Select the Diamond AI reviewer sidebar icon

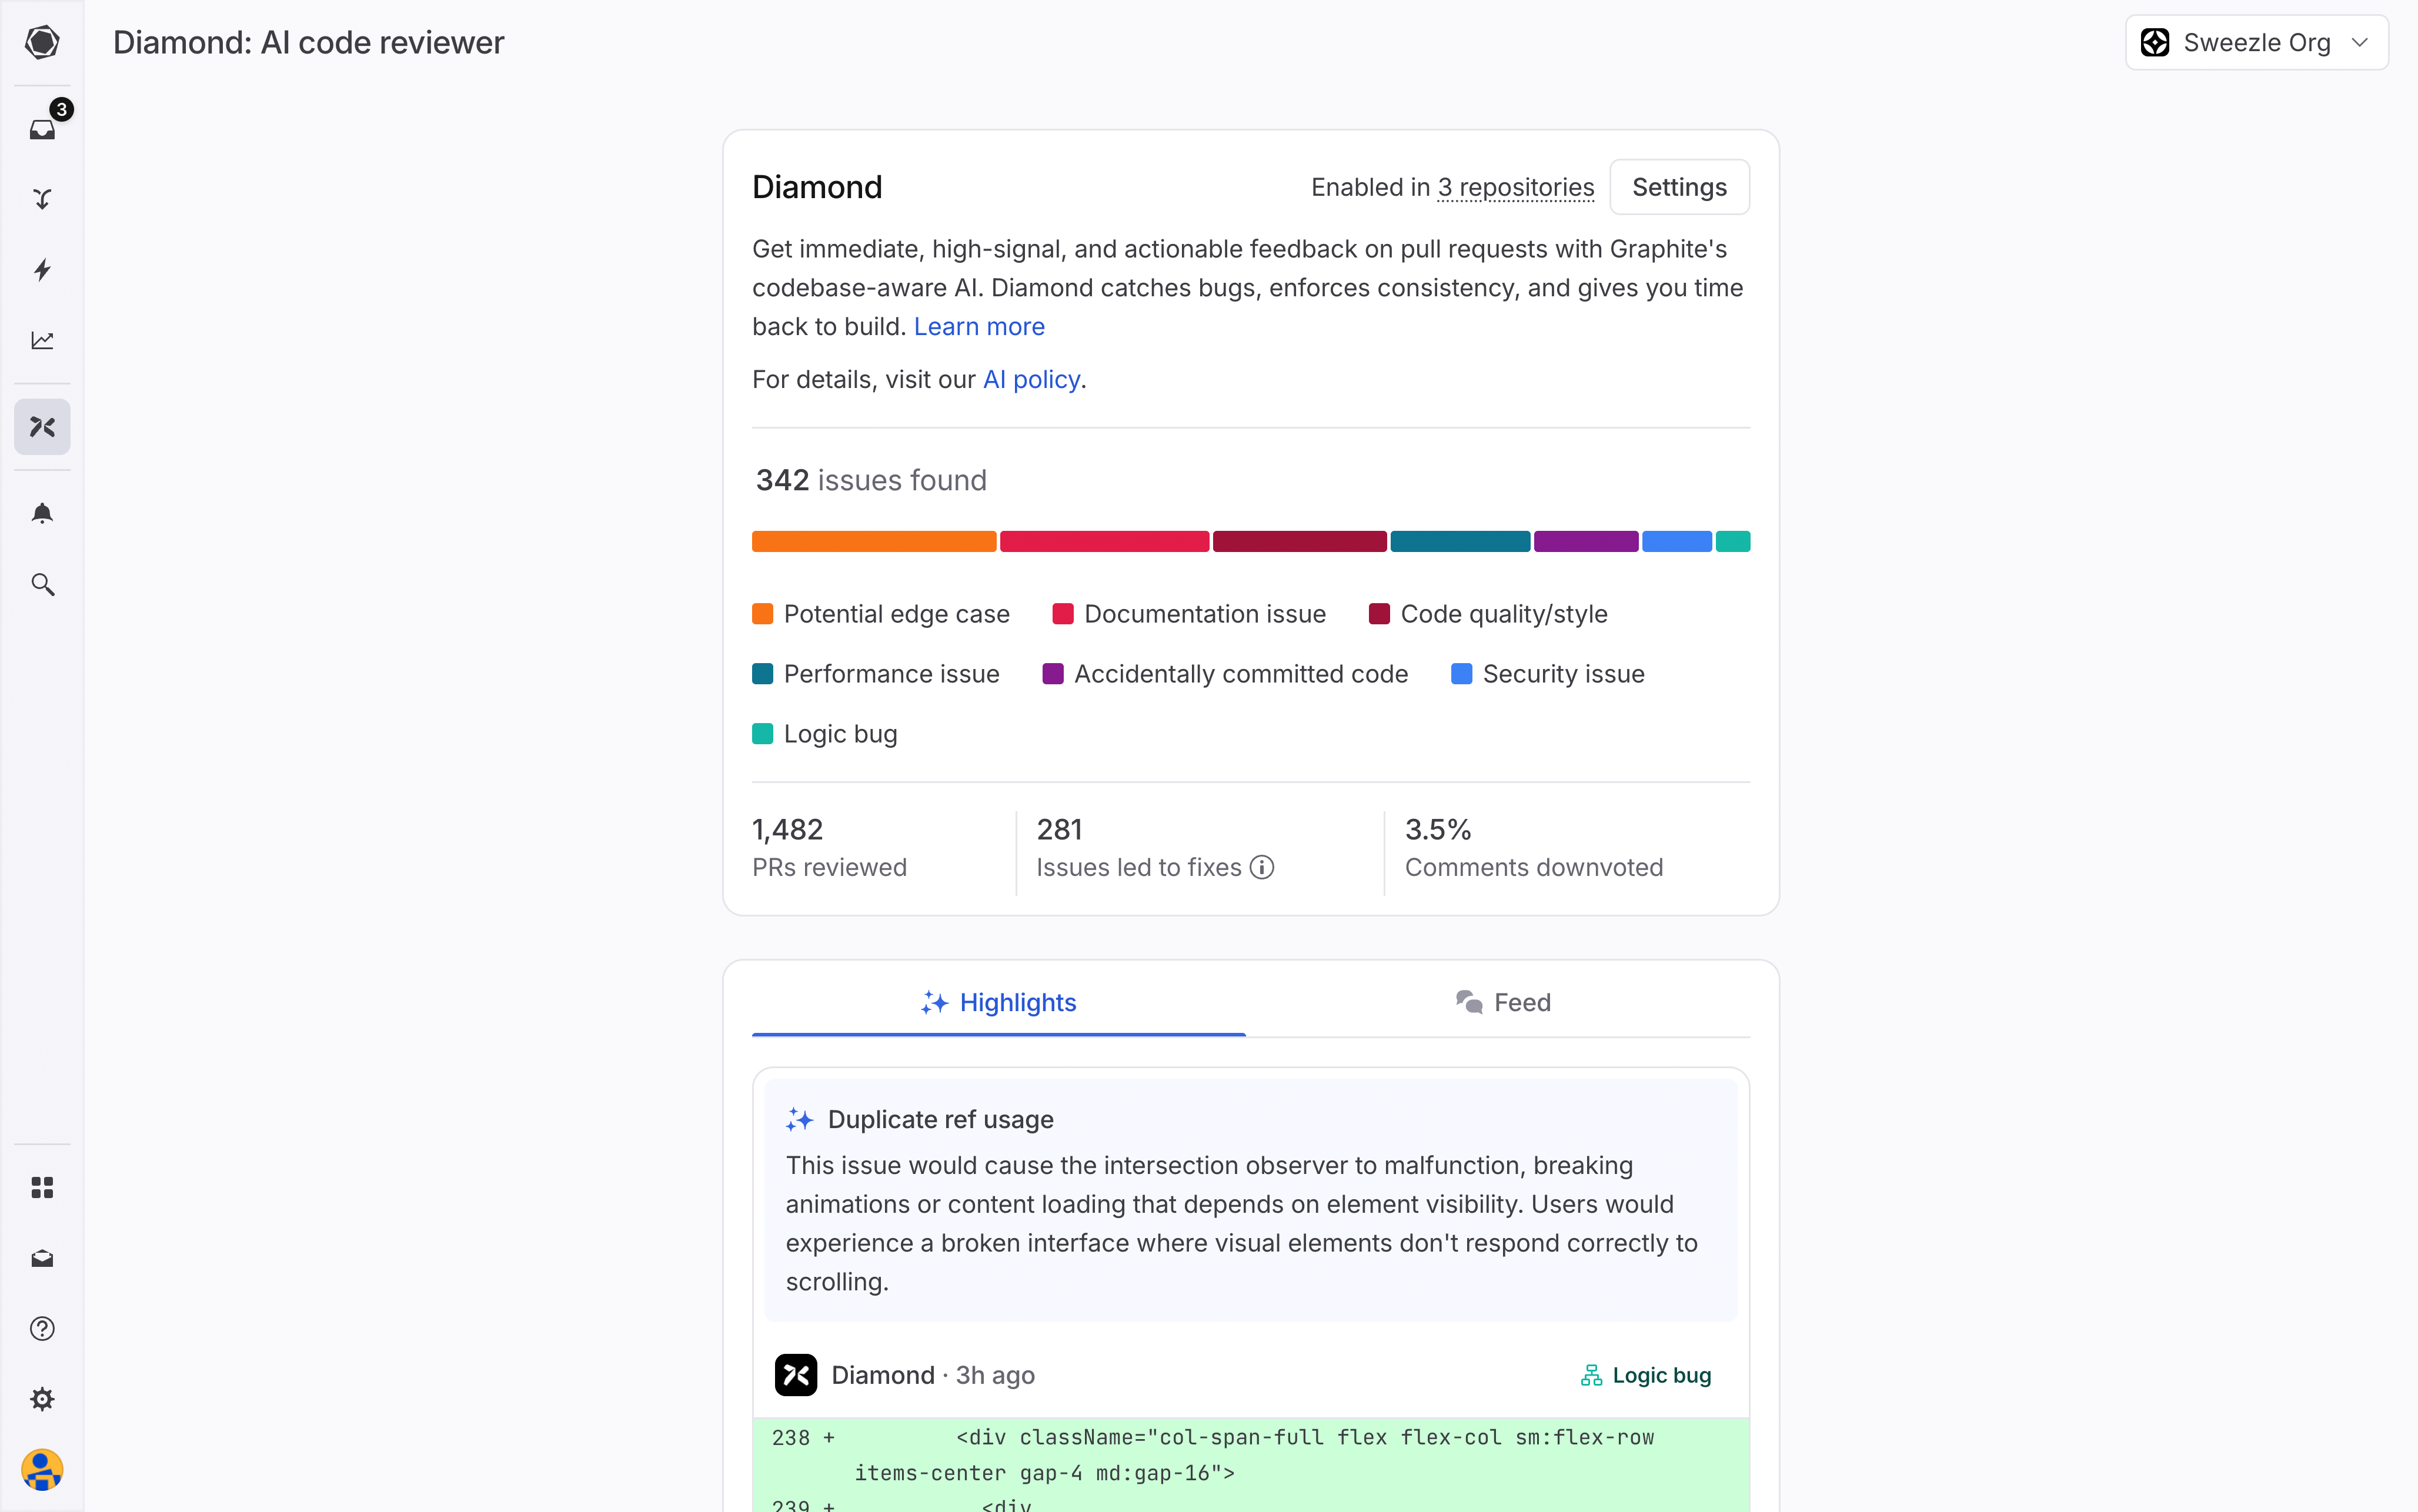pyautogui.click(x=42, y=427)
